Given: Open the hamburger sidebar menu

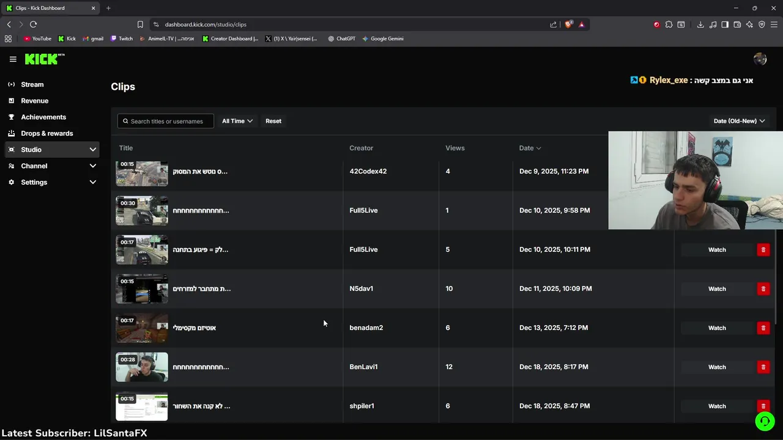Looking at the screenshot, I should coord(13,59).
